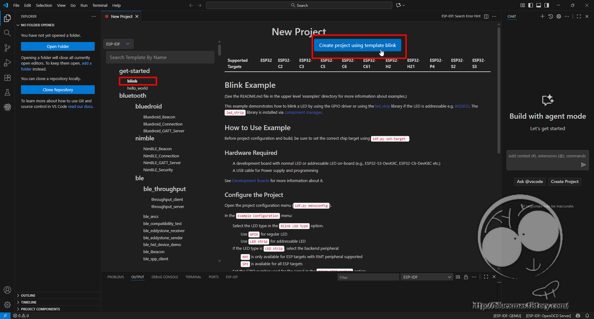Image resolution: width=594 pixels, height=319 pixels.
Task: Open the Extensions view
Action: click(7, 77)
